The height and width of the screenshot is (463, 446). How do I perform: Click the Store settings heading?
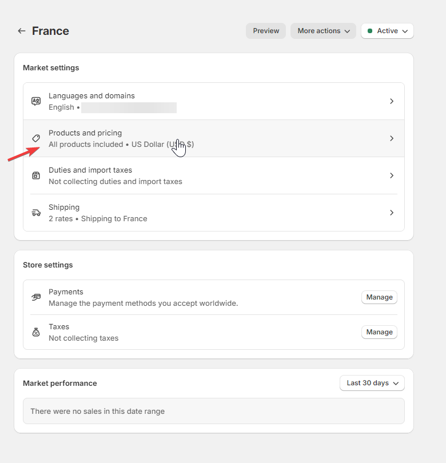[x=48, y=265]
